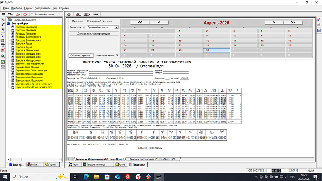Click the arrow transfer icon in device toolbar

pyautogui.click(x=10, y=14)
